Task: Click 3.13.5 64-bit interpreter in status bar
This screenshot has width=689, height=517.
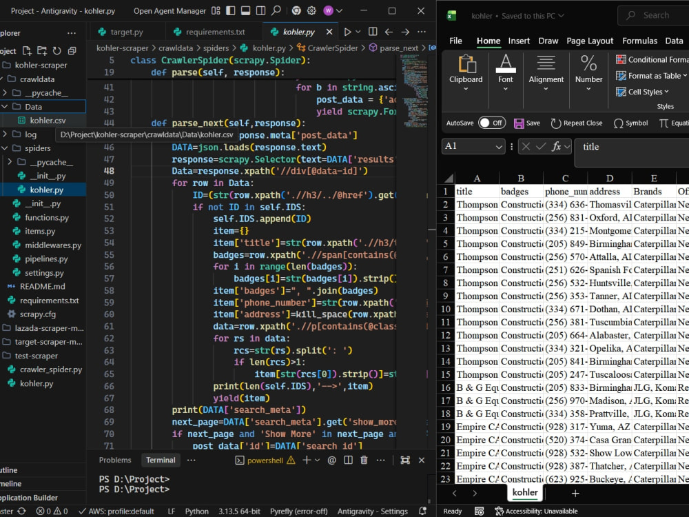Action: click(x=239, y=511)
